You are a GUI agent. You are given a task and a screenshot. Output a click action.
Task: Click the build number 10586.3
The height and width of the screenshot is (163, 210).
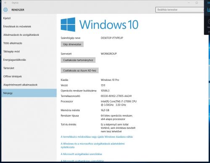click(x=105, y=91)
